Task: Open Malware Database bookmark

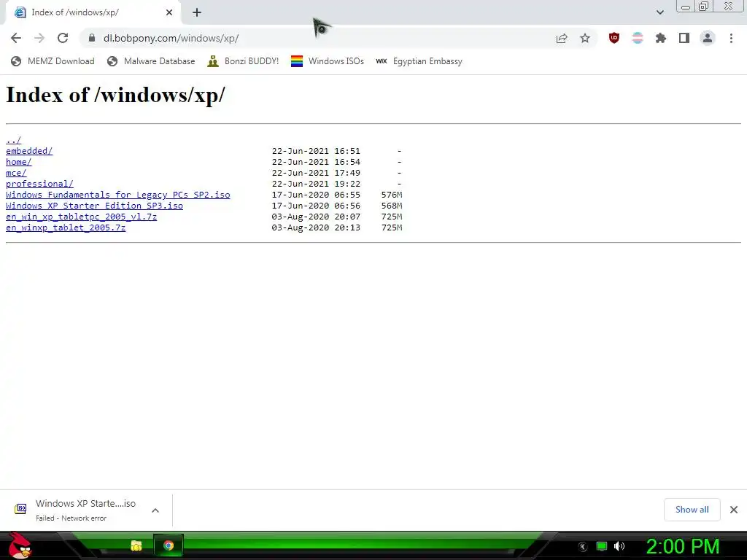Action: 151,61
